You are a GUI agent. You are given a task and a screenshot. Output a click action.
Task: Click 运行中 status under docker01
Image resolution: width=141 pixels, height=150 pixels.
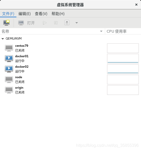20,61
